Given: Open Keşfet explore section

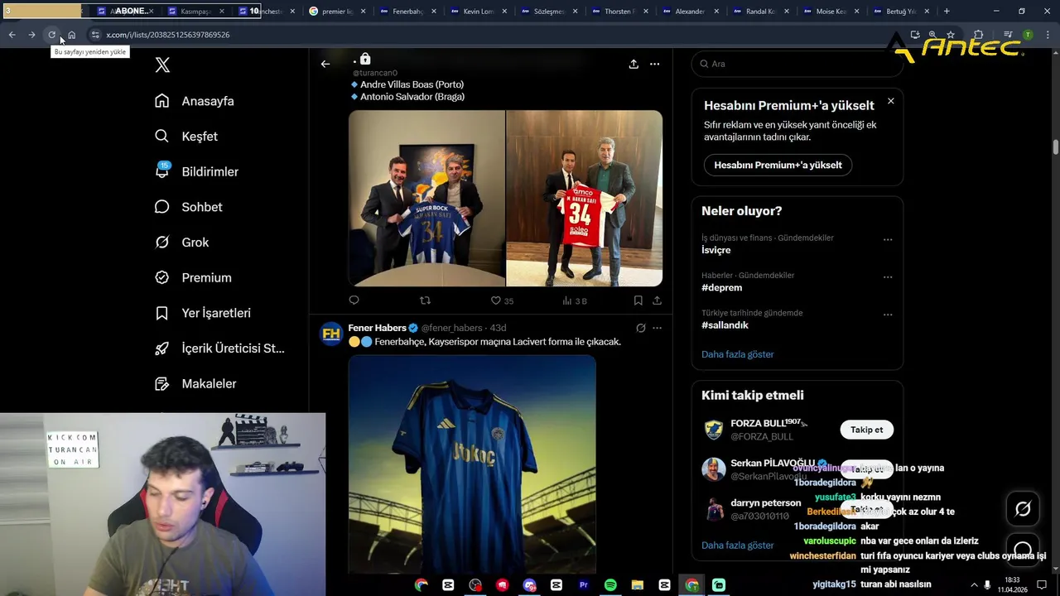Looking at the screenshot, I should tap(186, 136).
